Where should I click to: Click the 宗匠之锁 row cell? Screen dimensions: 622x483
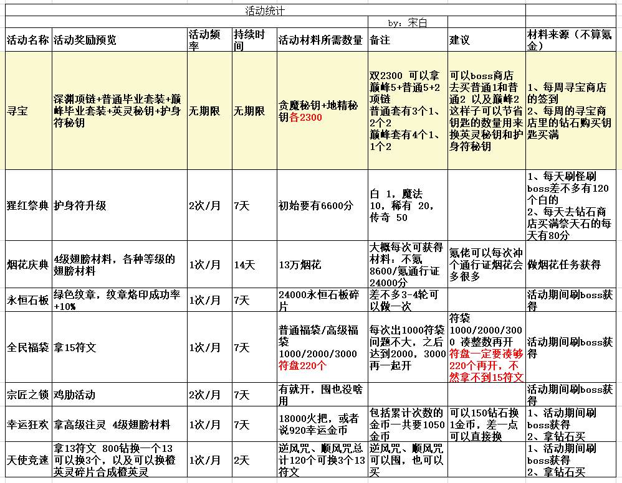pyautogui.click(x=28, y=393)
